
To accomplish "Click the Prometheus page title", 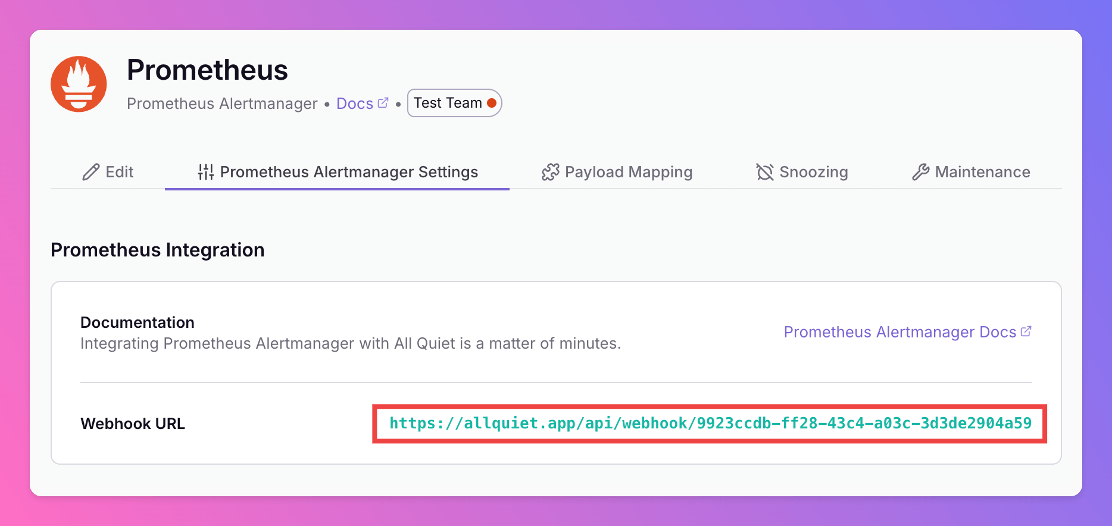I will point(207,70).
